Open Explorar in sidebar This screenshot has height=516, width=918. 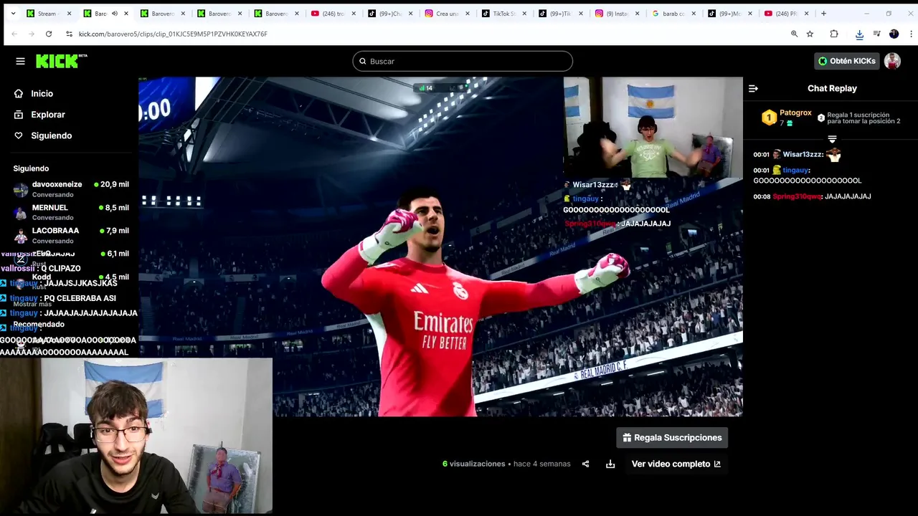47,115
